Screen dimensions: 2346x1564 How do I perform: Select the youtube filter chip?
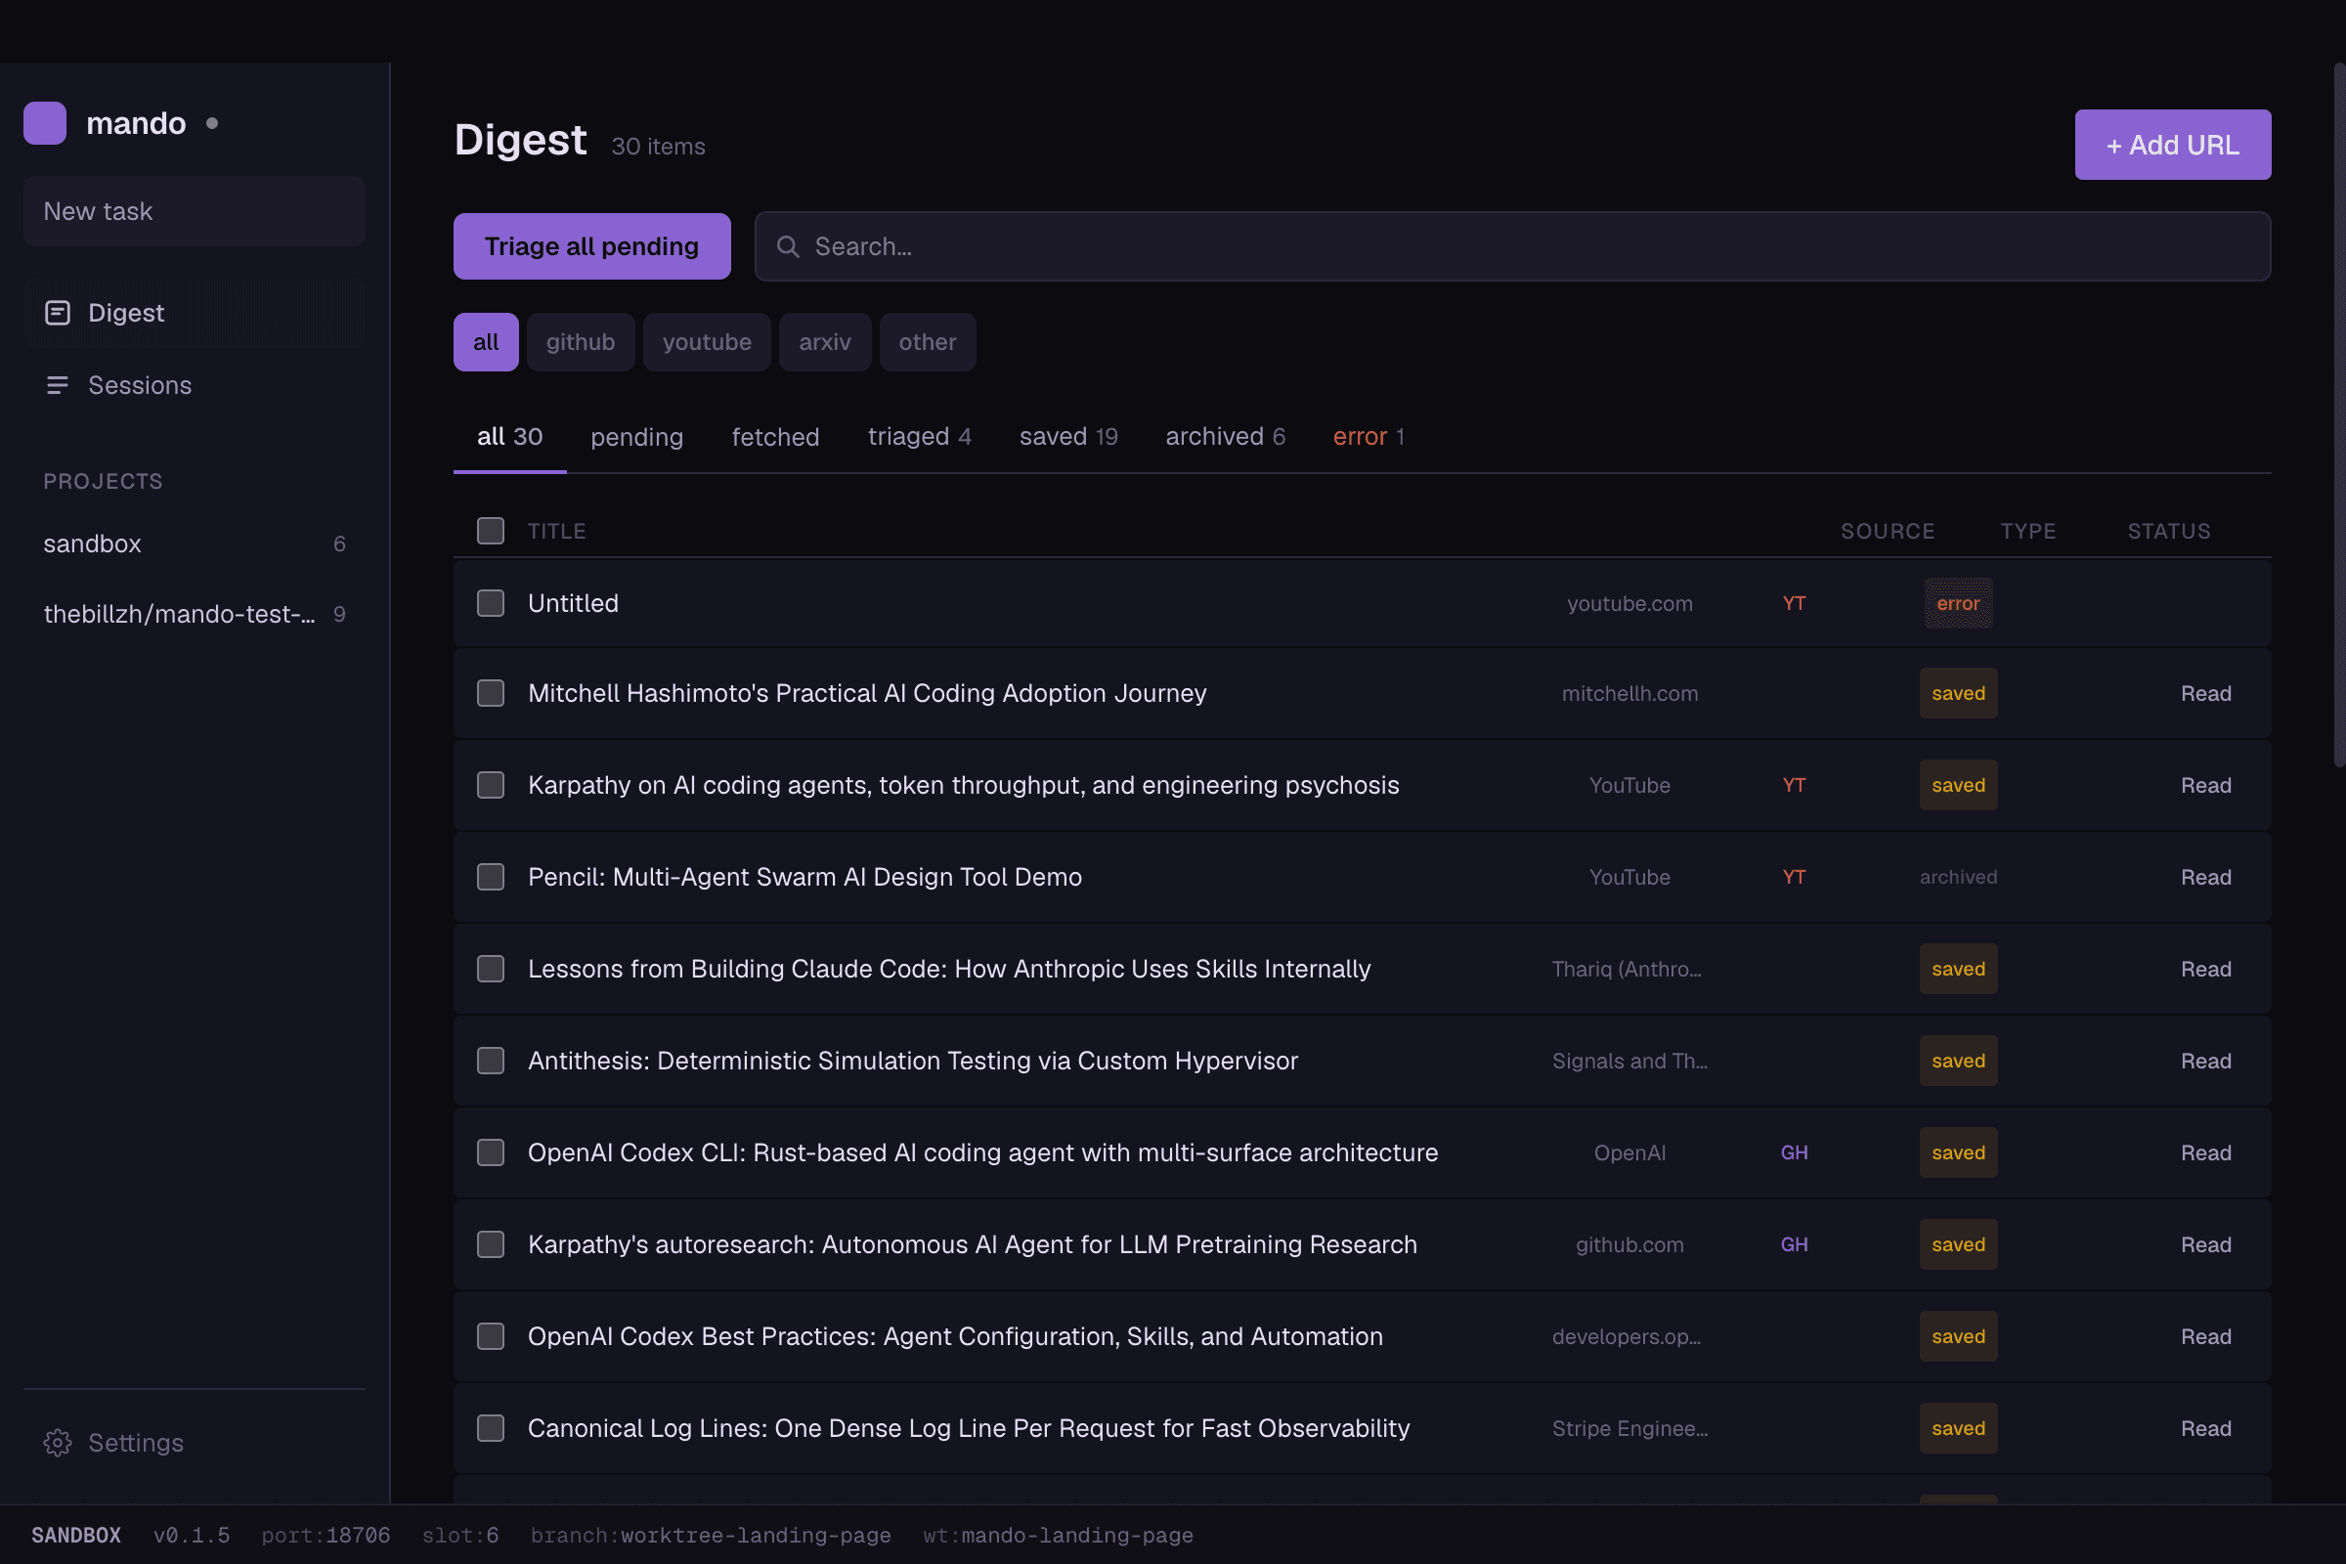[706, 341]
